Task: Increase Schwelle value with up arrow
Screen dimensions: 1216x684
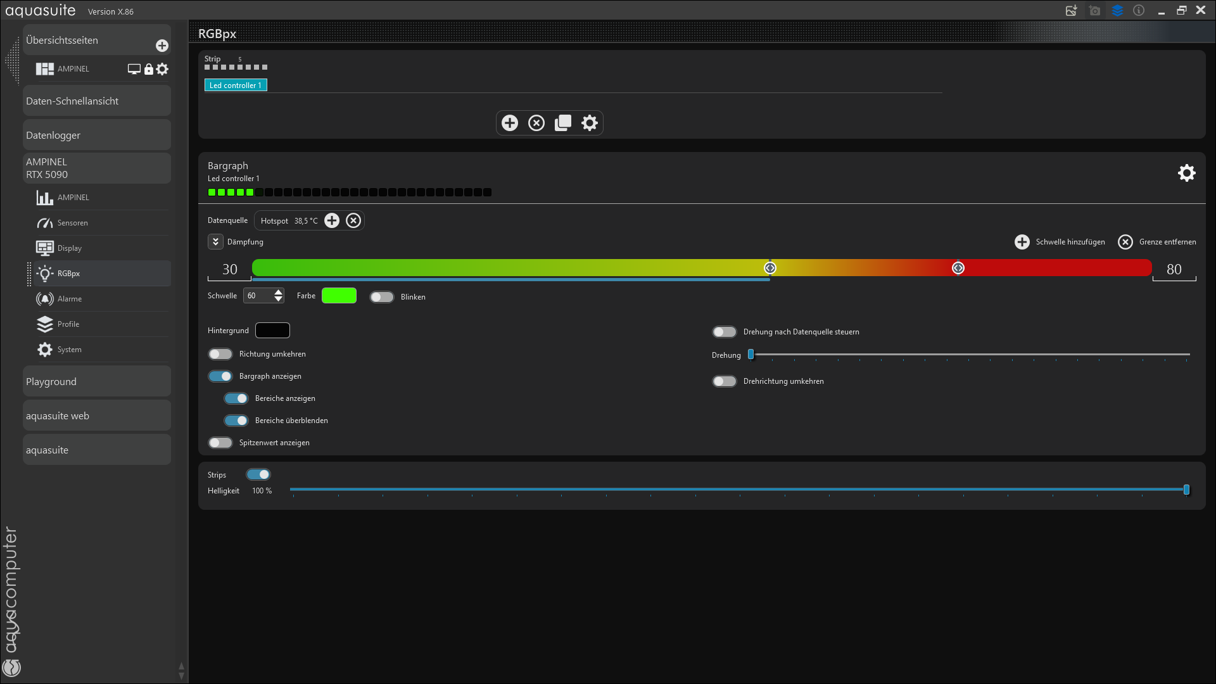Action: click(279, 292)
